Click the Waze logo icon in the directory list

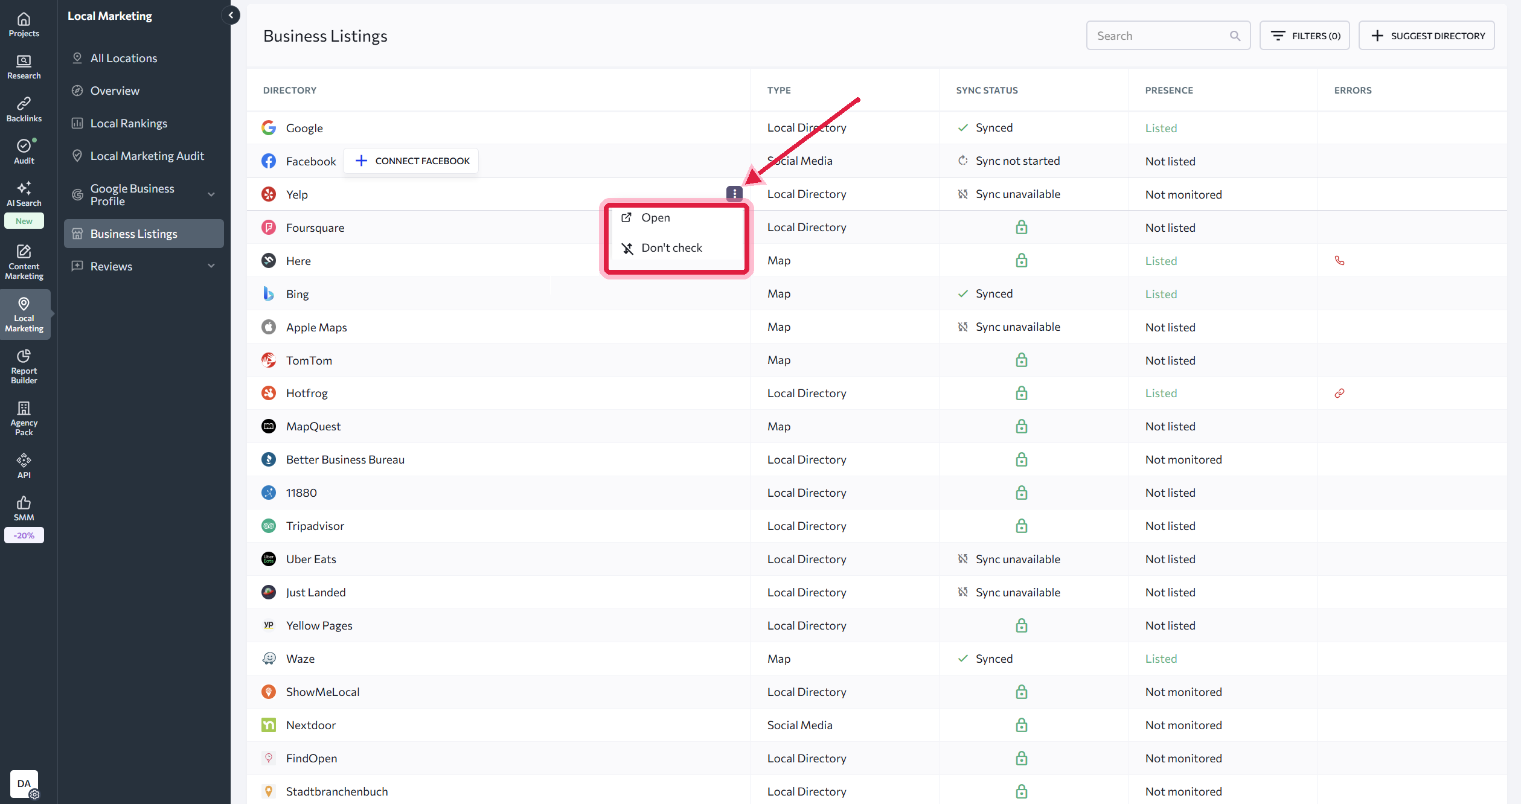pos(269,659)
